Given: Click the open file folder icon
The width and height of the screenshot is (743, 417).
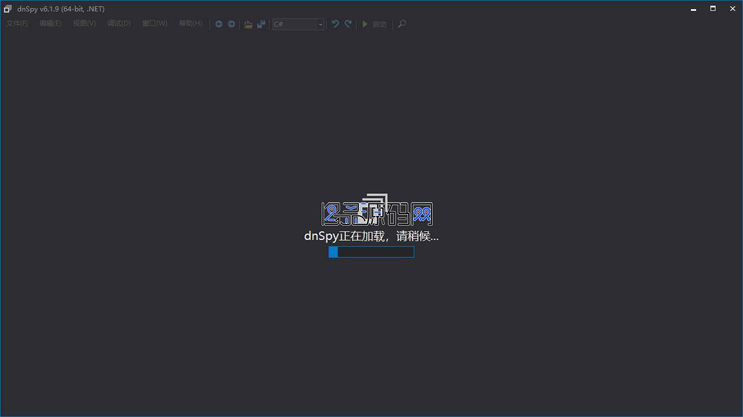Looking at the screenshot, I should (249, 24).
